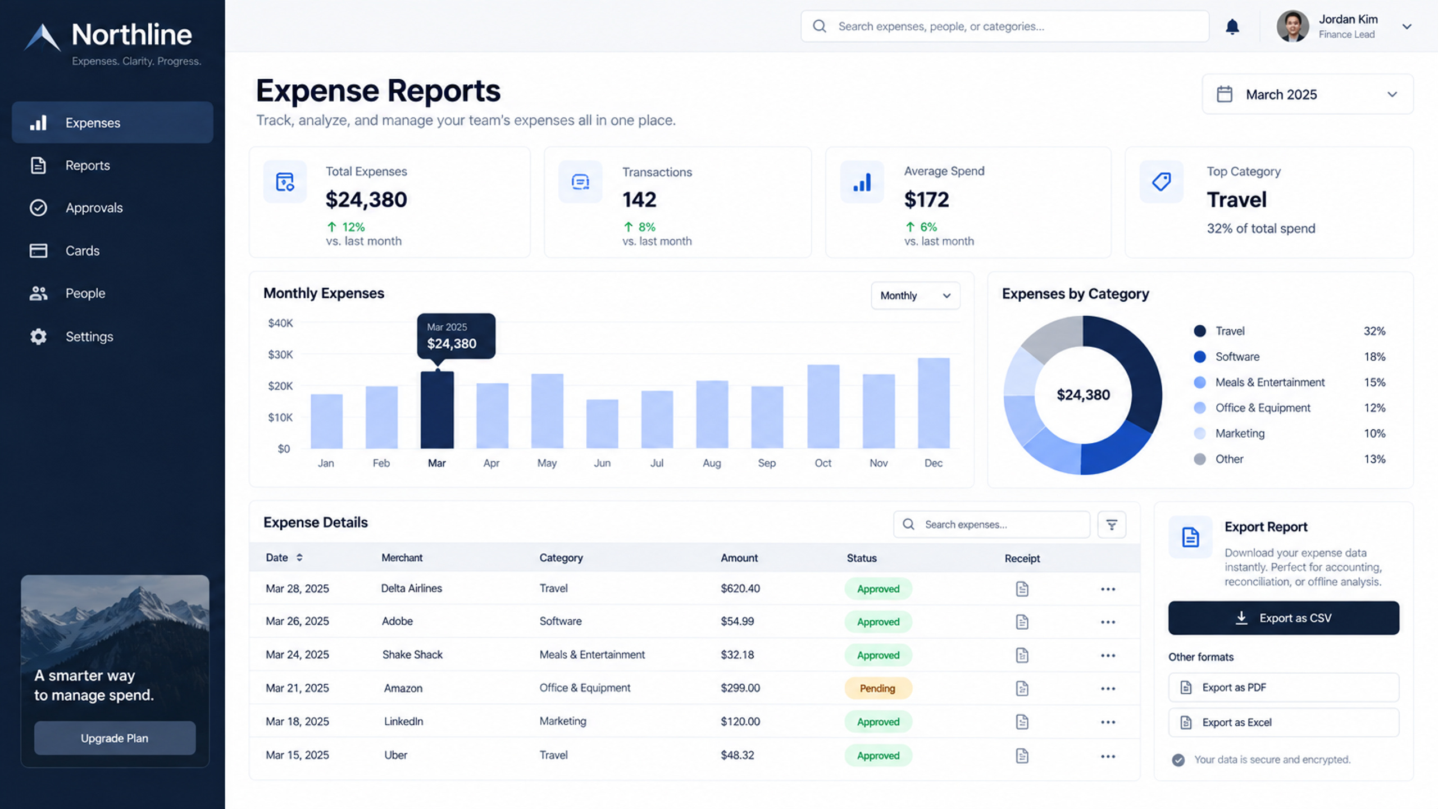
Task: Open the filter icon in Expense Details
Action: point(1112,525)
